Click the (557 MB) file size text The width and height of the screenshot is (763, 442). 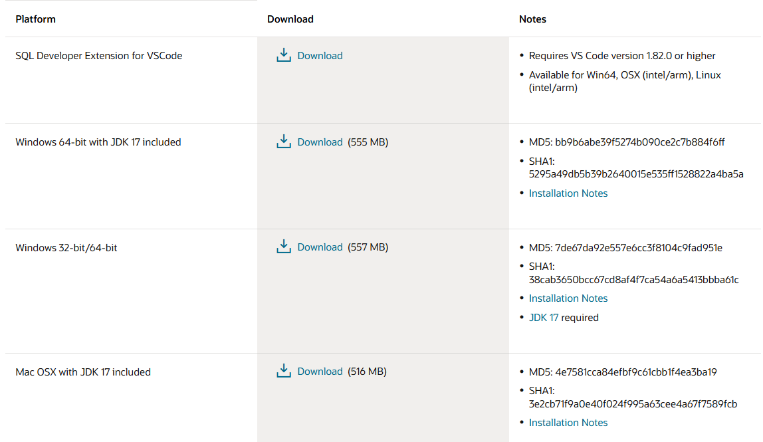368,247
